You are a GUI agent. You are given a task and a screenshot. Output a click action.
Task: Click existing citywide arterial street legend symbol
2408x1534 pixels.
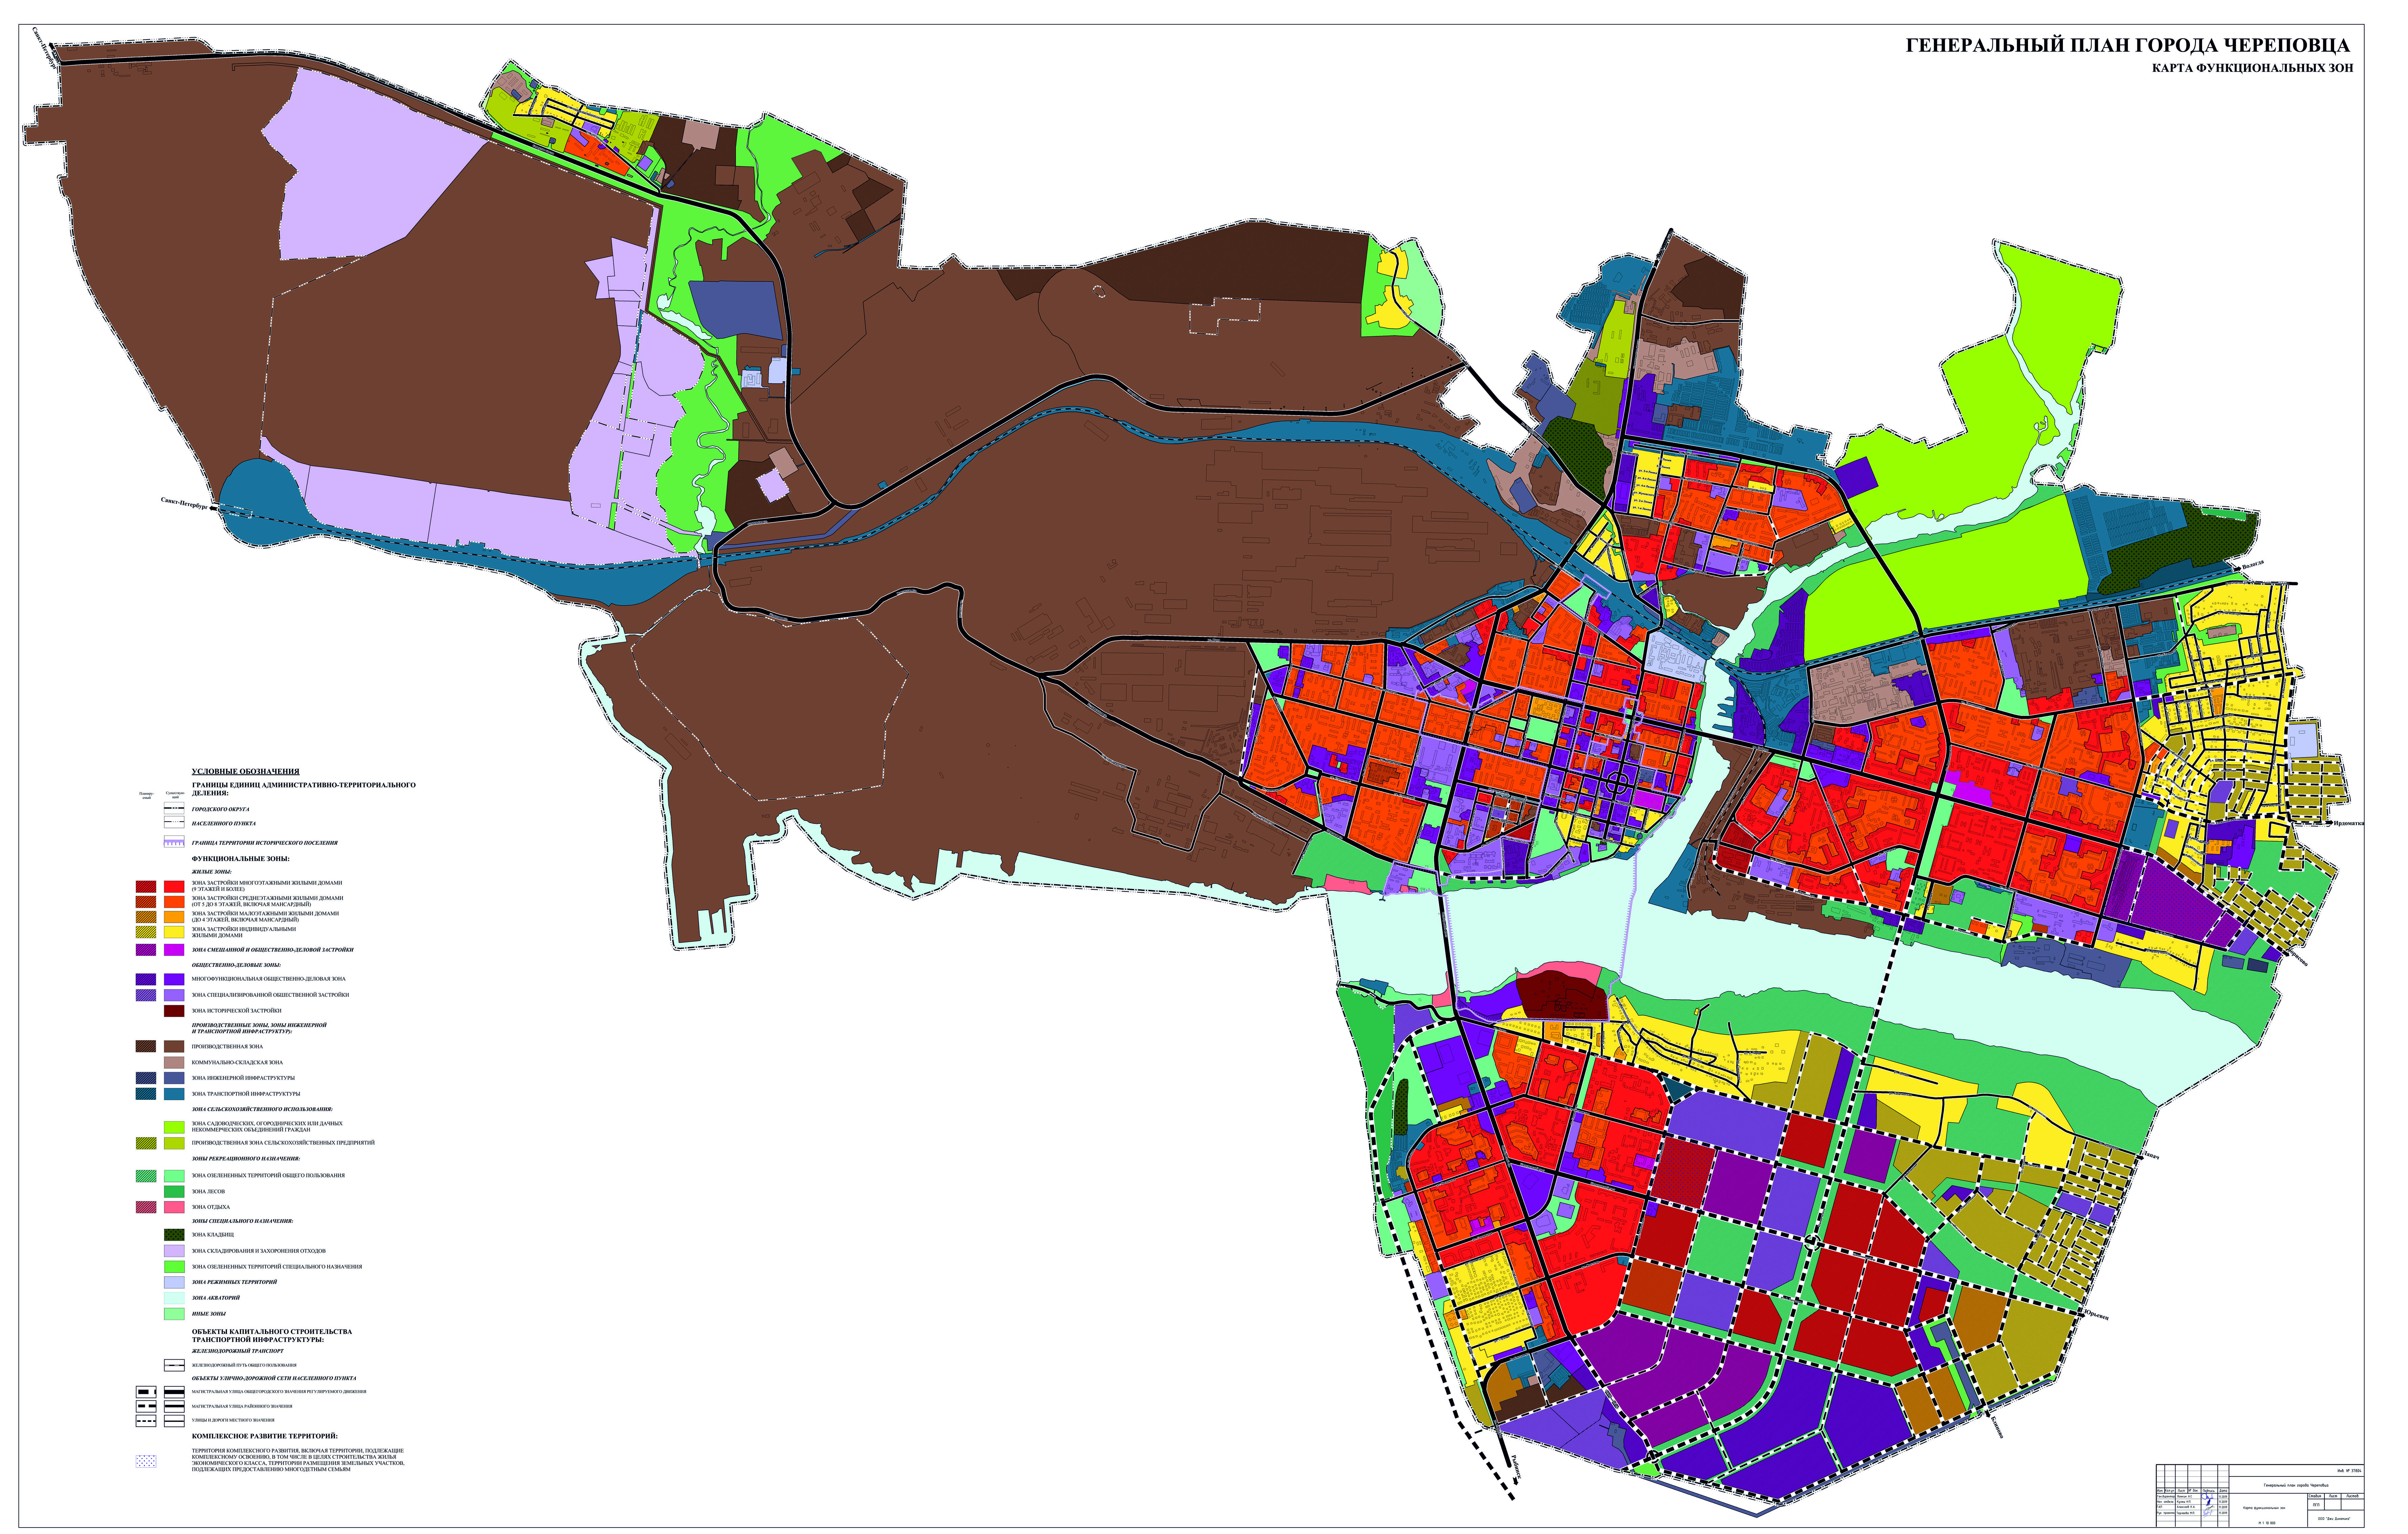(x=174, y=1392)
